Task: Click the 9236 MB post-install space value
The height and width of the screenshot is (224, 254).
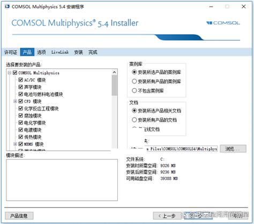Action: pos(168,172)
